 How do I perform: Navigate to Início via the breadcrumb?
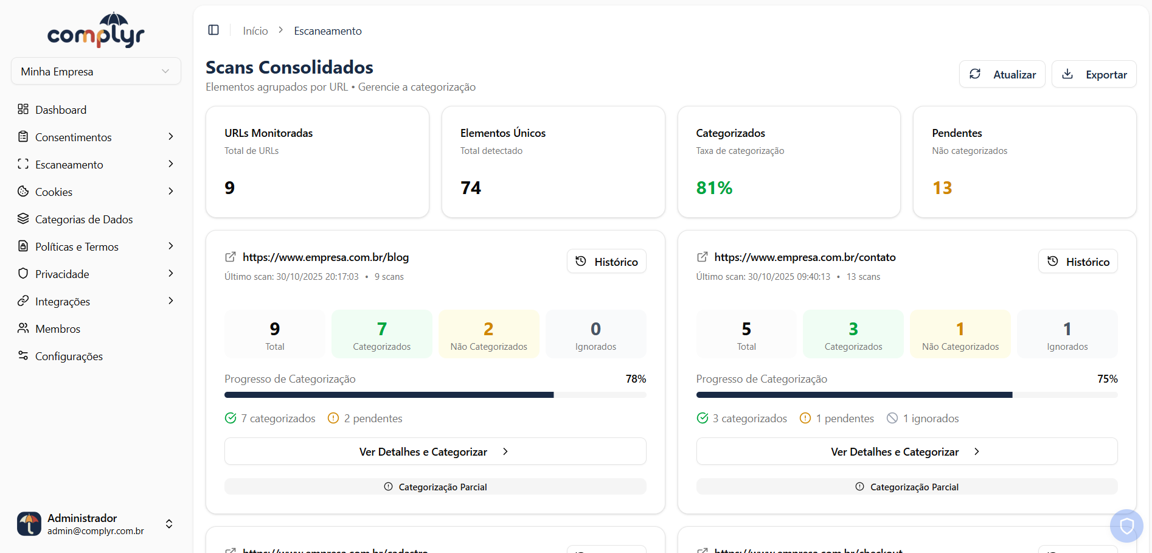point(255,30)
